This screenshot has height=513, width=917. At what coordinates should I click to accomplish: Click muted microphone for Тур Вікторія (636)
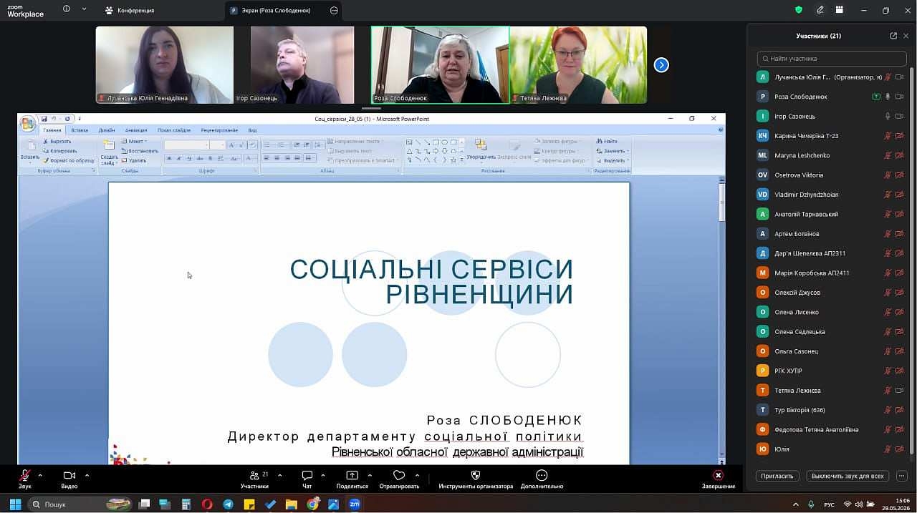888,410
